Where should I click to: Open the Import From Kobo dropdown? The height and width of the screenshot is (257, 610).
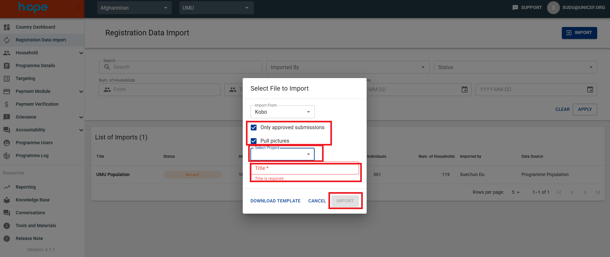[x=282, y=112]
